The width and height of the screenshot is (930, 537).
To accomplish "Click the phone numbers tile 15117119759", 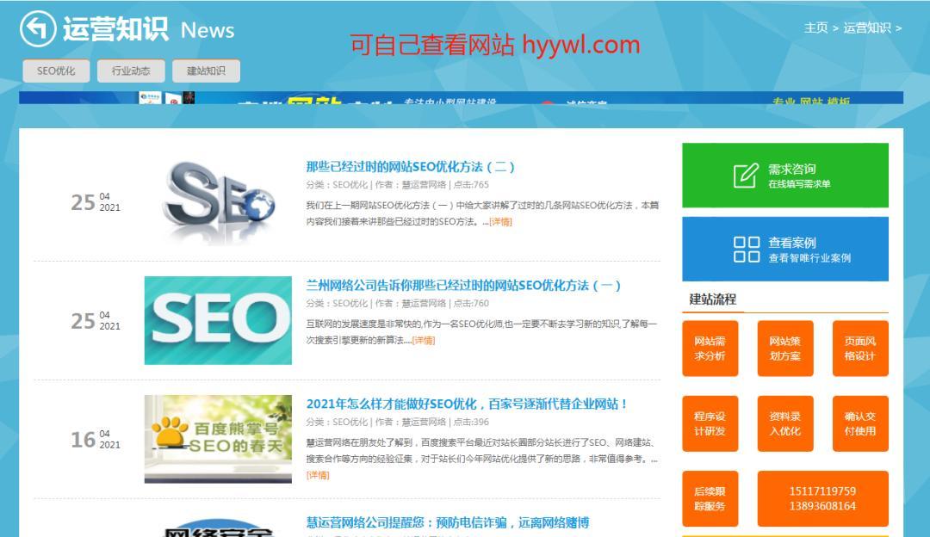I will pyautogui.click(x=822, y=498).
